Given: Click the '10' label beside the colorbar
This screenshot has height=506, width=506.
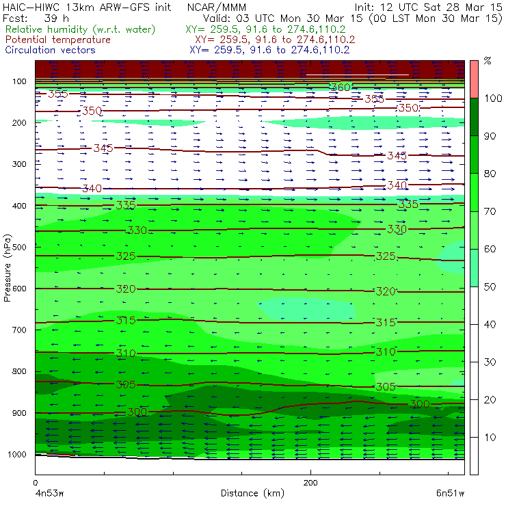Looking at the screenshot, I should [x=490, y=438].
